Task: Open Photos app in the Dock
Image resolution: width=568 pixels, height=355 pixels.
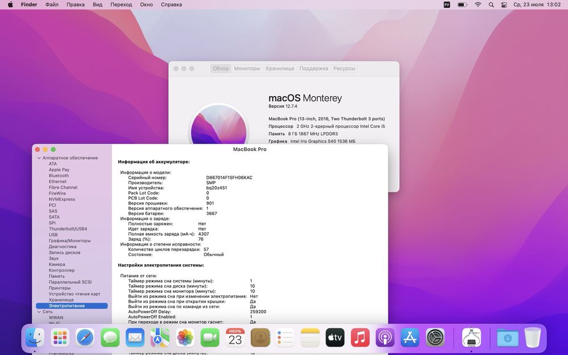Action: (x=185, y=337)
